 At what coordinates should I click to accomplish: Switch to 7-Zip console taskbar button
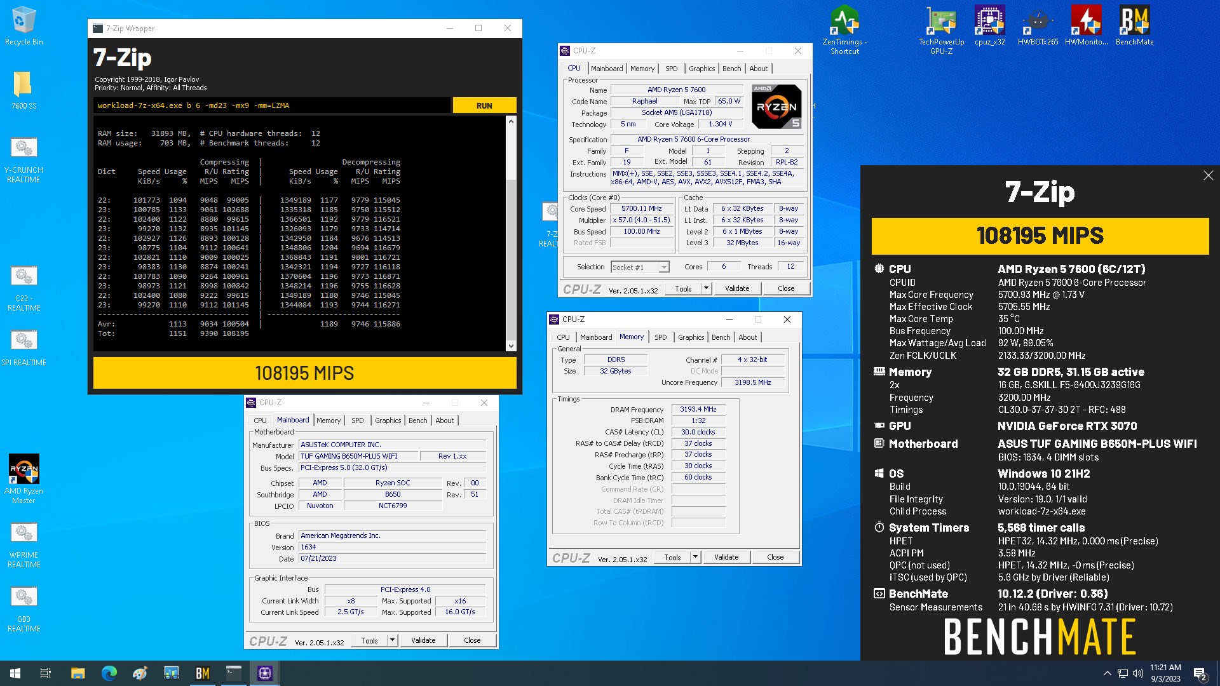(234, 673)
